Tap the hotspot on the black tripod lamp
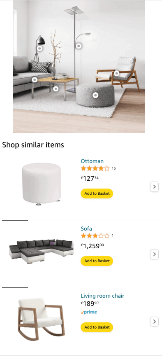The image size is (162, 359). tap(39, 49)
